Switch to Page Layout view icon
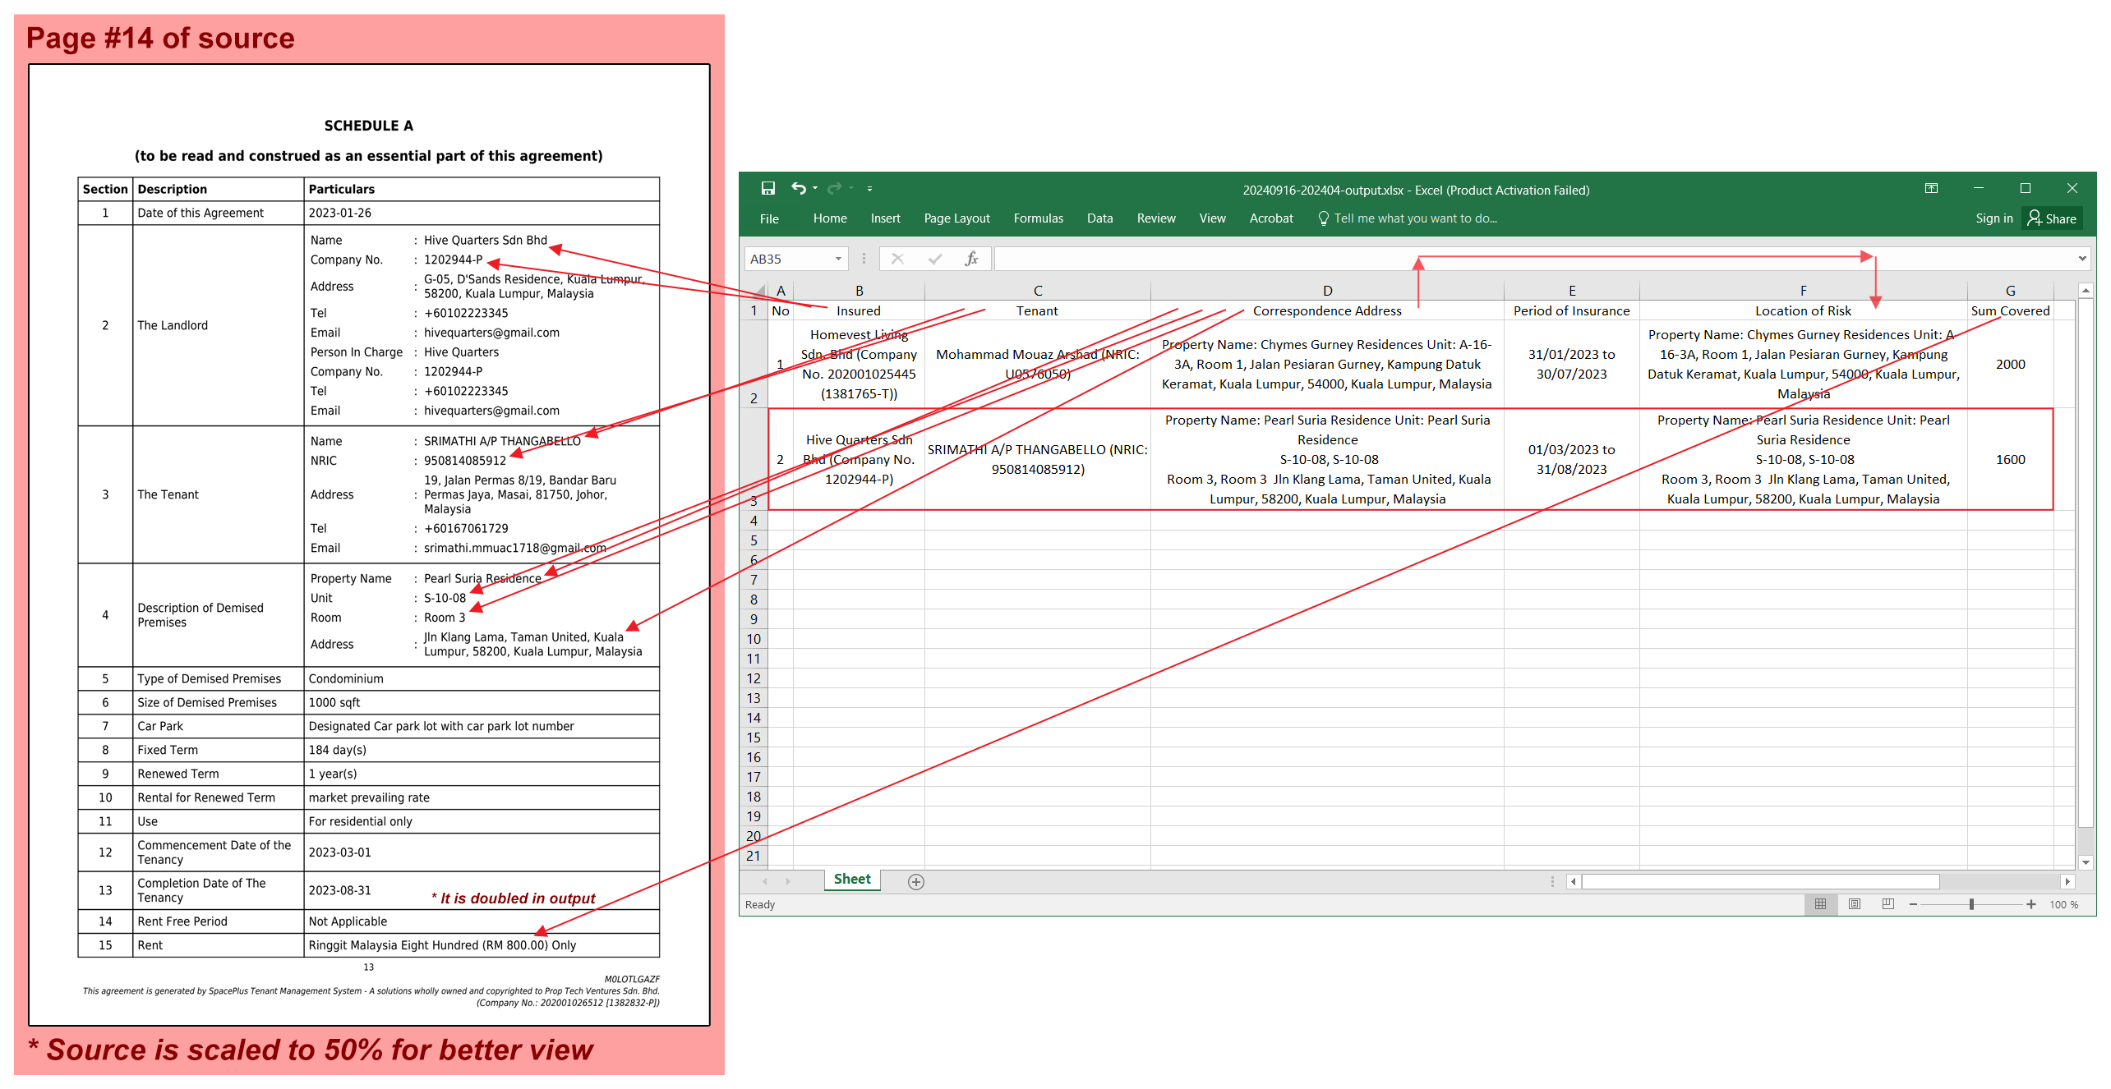 (1854, 904)
